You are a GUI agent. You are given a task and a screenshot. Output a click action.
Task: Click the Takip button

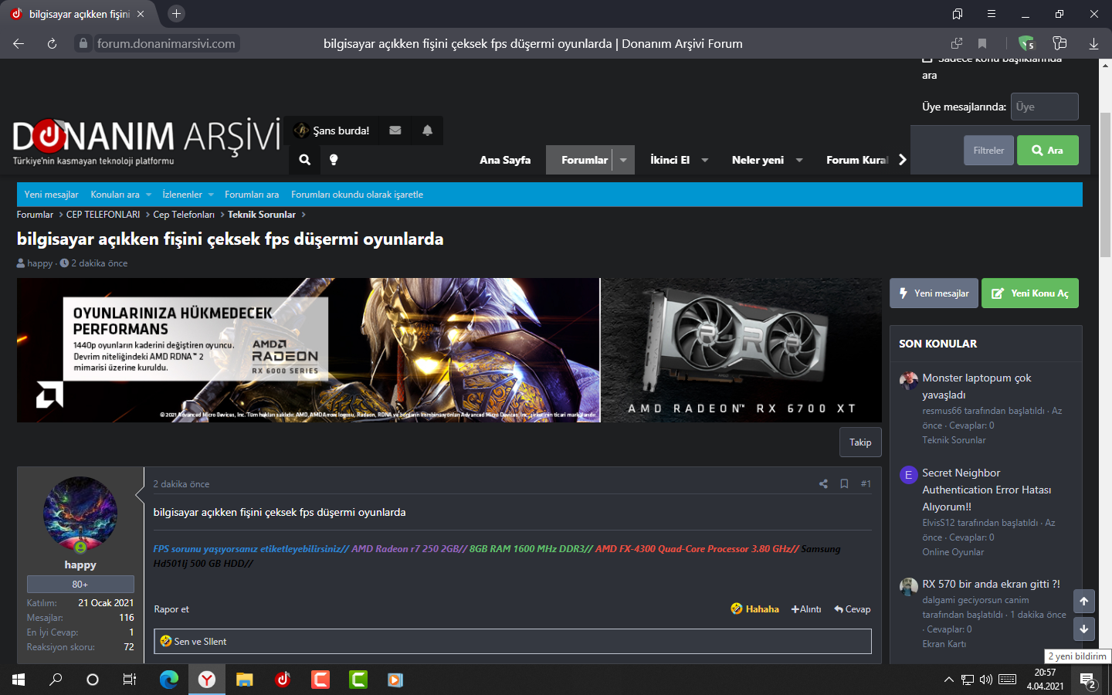point(860,442)
